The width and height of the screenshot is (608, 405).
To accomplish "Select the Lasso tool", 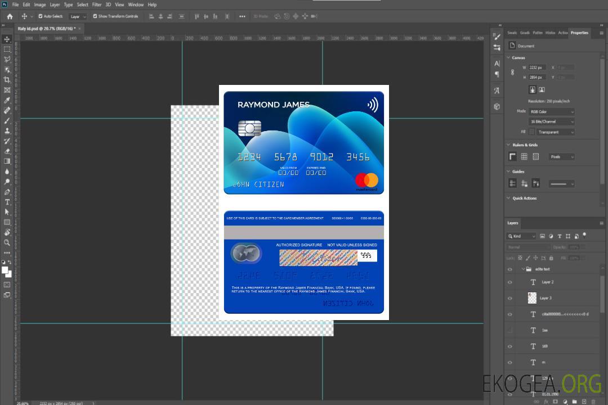I will pyautogui.click(x=7, y=59).
